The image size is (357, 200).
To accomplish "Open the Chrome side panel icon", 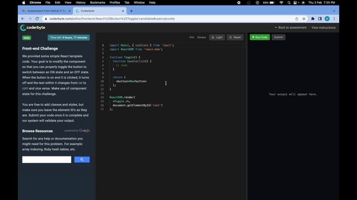I will [320, 19].
